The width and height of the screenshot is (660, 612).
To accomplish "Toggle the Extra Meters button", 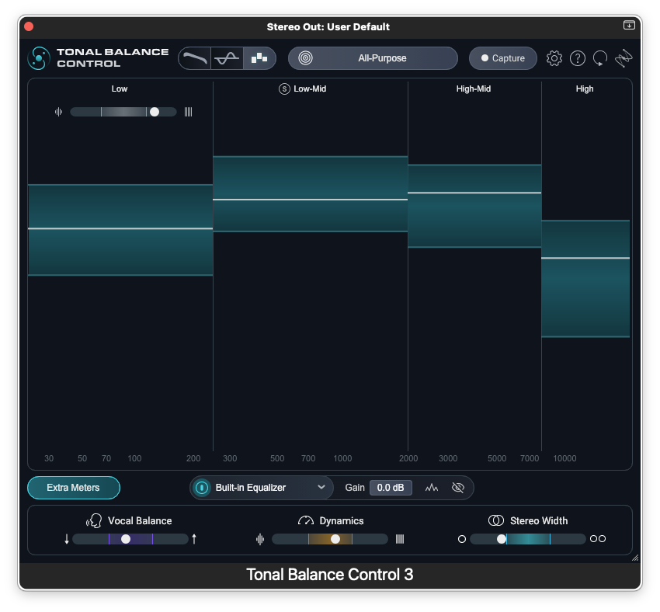I will click(x=74, y=488).
